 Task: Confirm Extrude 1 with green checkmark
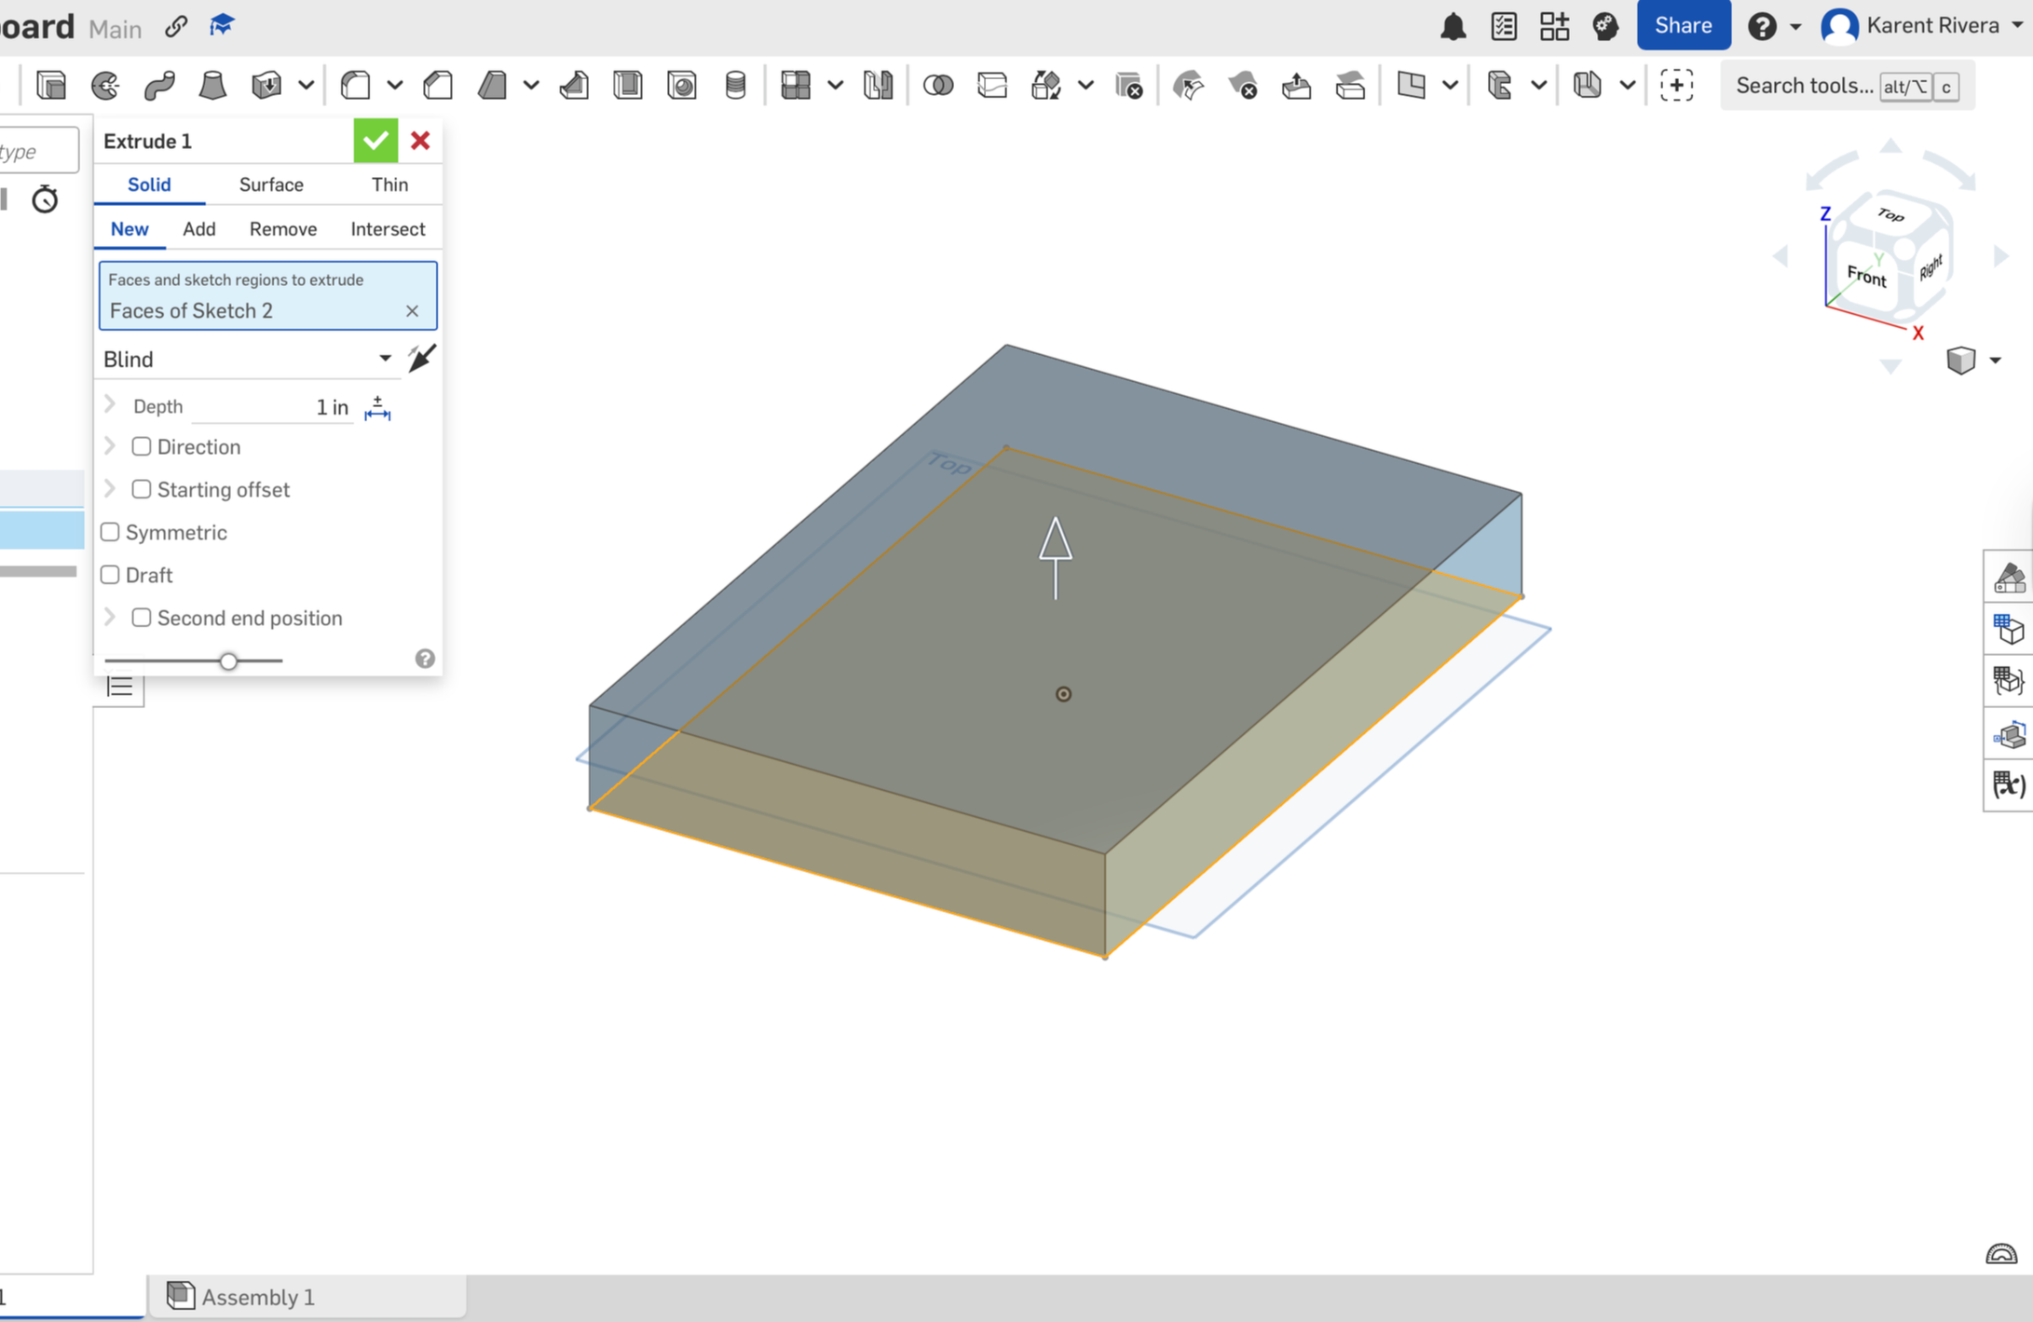[375, 141]
